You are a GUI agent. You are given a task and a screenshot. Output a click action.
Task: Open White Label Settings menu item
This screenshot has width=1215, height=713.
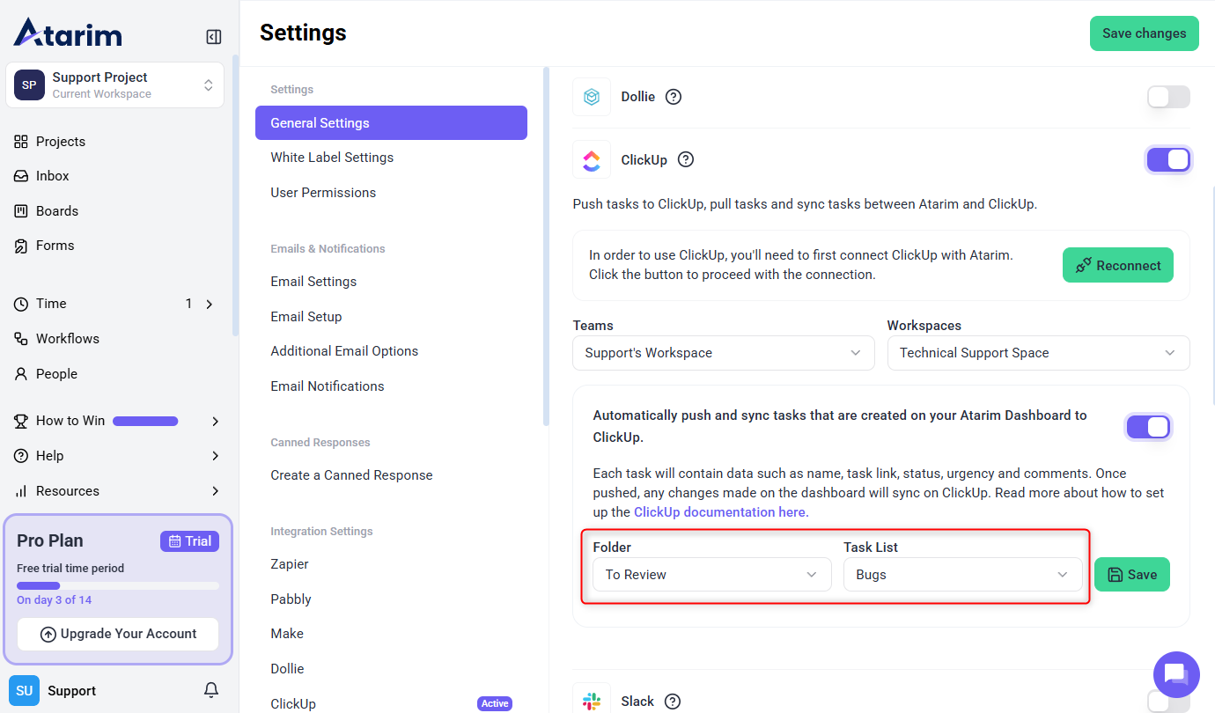coord(332,158)
